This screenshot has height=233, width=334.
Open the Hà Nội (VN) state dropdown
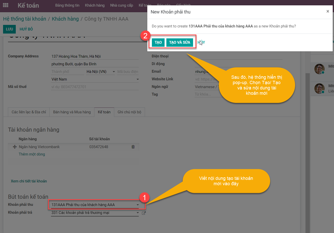pos(113,72)
